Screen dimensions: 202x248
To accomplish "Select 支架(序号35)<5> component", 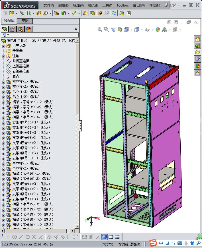I will tap(31, 143).
